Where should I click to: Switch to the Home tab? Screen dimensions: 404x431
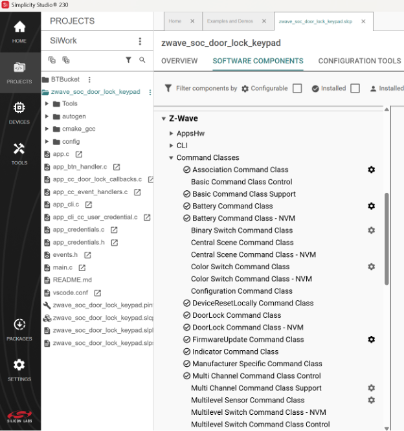click(x=175, y=21)
